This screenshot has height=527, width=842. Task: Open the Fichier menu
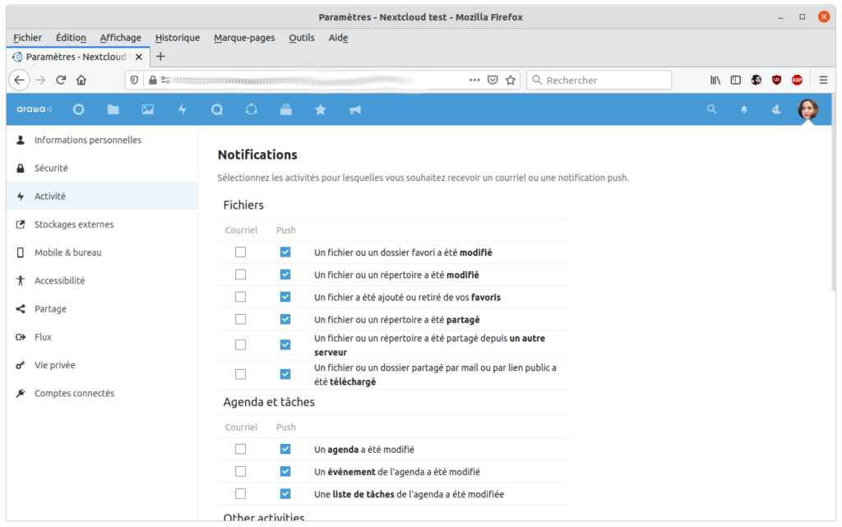pos(27,38)
